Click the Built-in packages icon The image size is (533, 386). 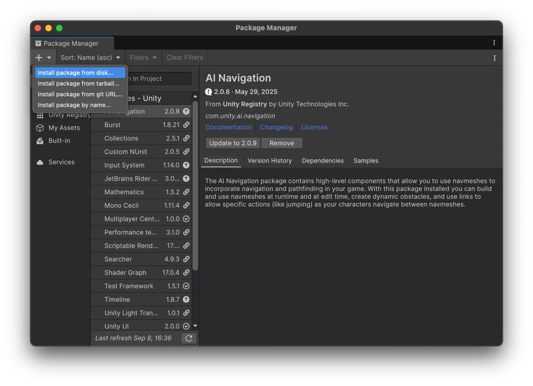click(x=40, y=141)
